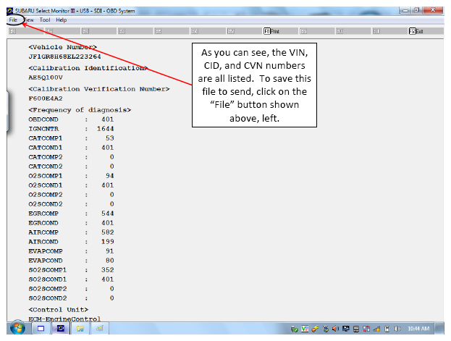Click the battery power tray icon
Image resolution: width=451 pixels, height=341 pixels.
point(387,329)
